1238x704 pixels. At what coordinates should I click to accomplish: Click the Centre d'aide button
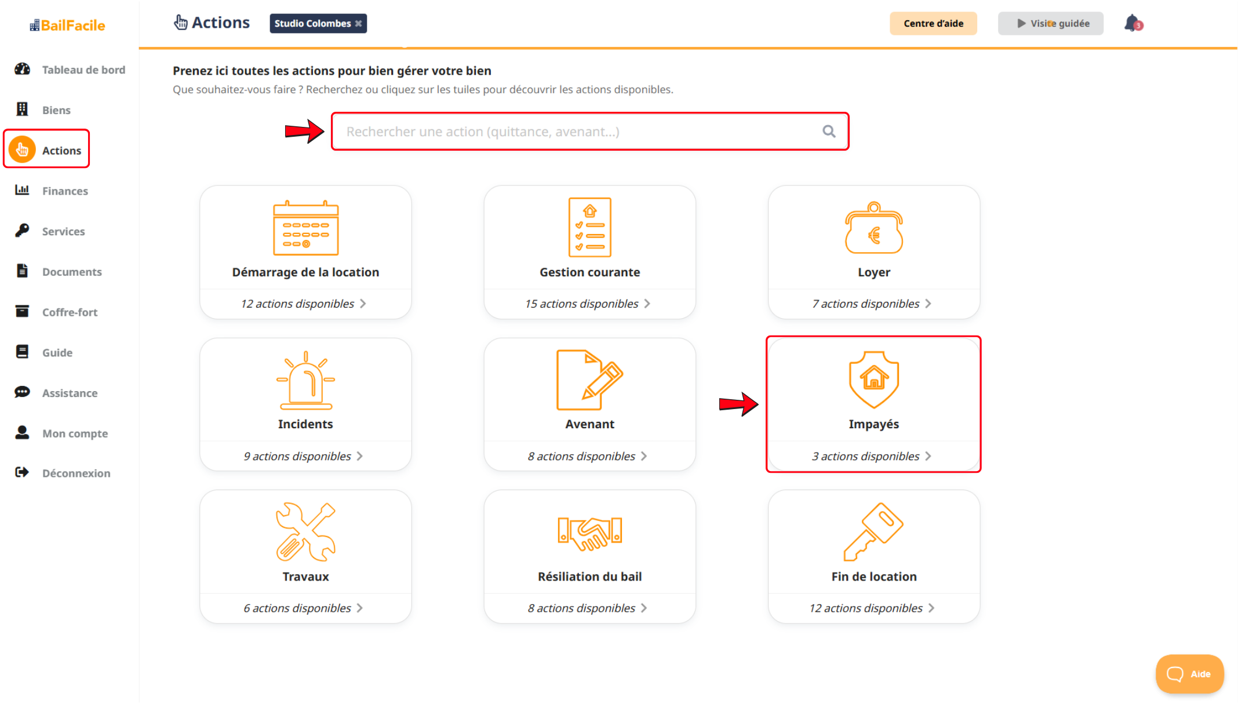933,24
